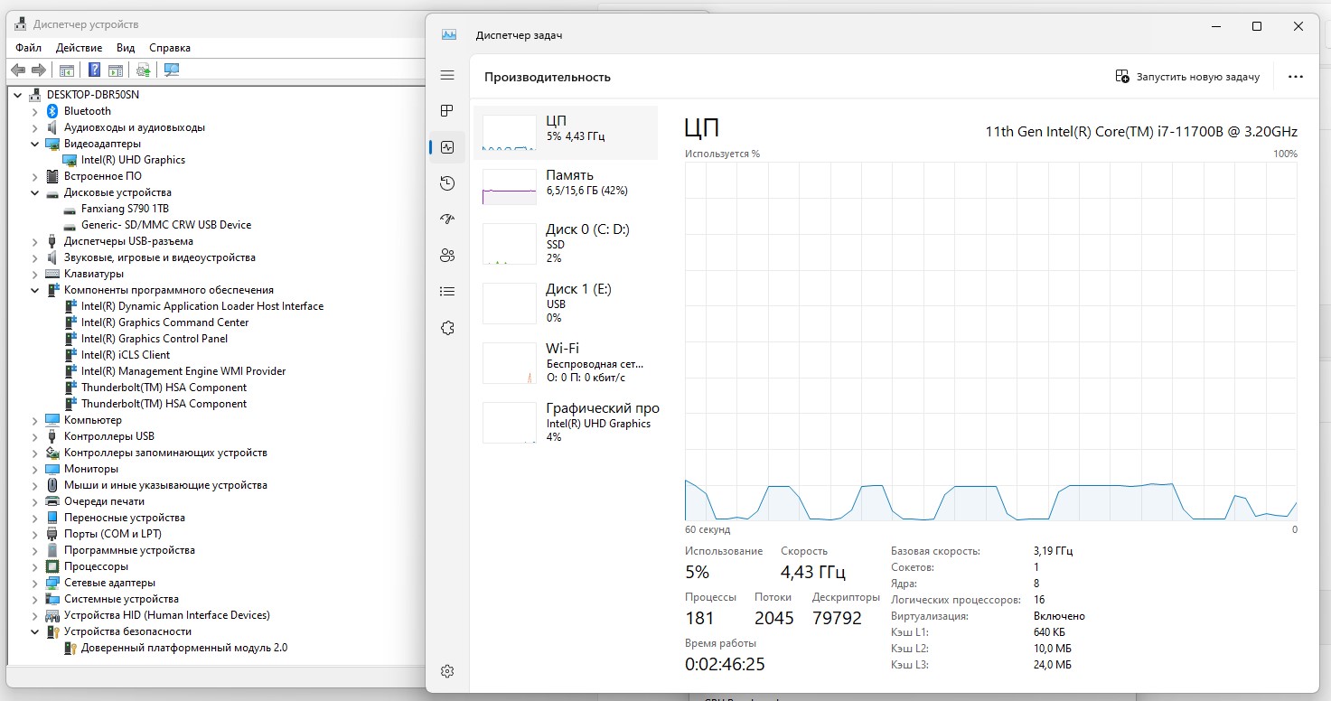This screenshot has width=1331, height=701.
Task: Collapse the Видеоадаптеры tree node
Action: 34,144
